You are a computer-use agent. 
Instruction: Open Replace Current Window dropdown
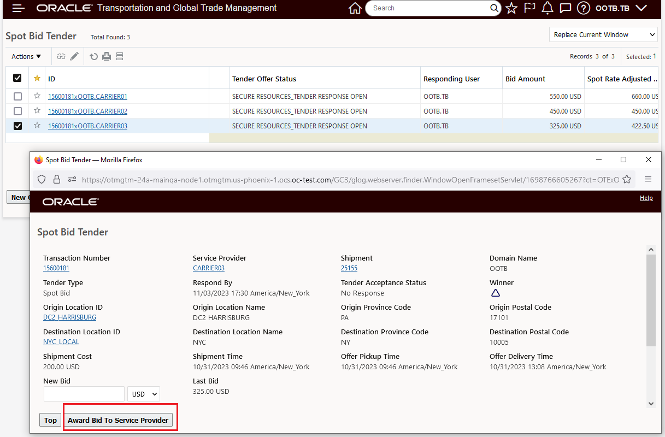(603, 34)
